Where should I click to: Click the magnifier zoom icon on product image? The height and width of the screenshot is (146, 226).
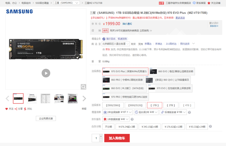click(x=83, y=87)
